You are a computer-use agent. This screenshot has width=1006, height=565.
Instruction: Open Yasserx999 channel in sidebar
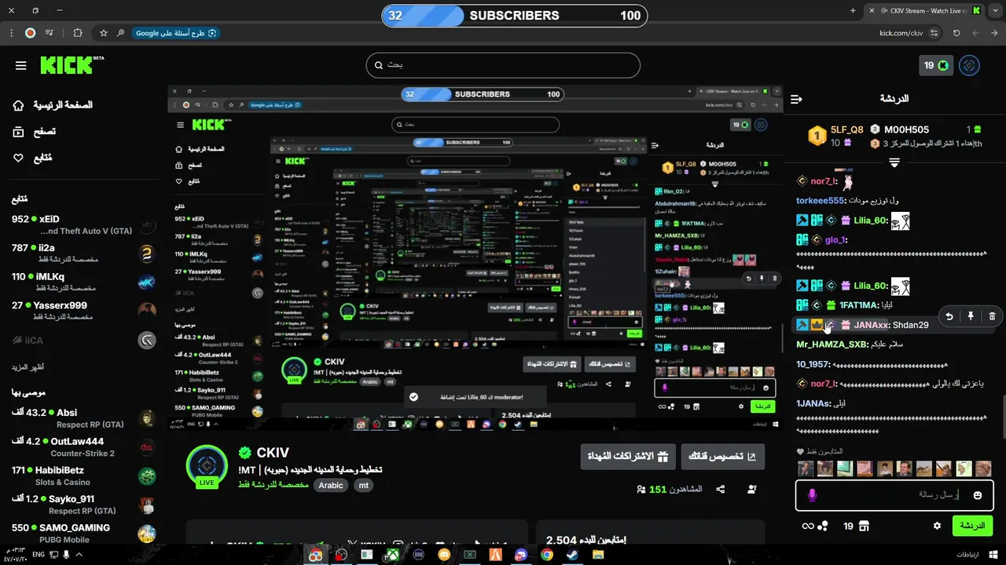click(x=83, y=311)
